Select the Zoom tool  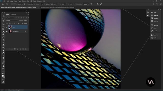point(3,69)
